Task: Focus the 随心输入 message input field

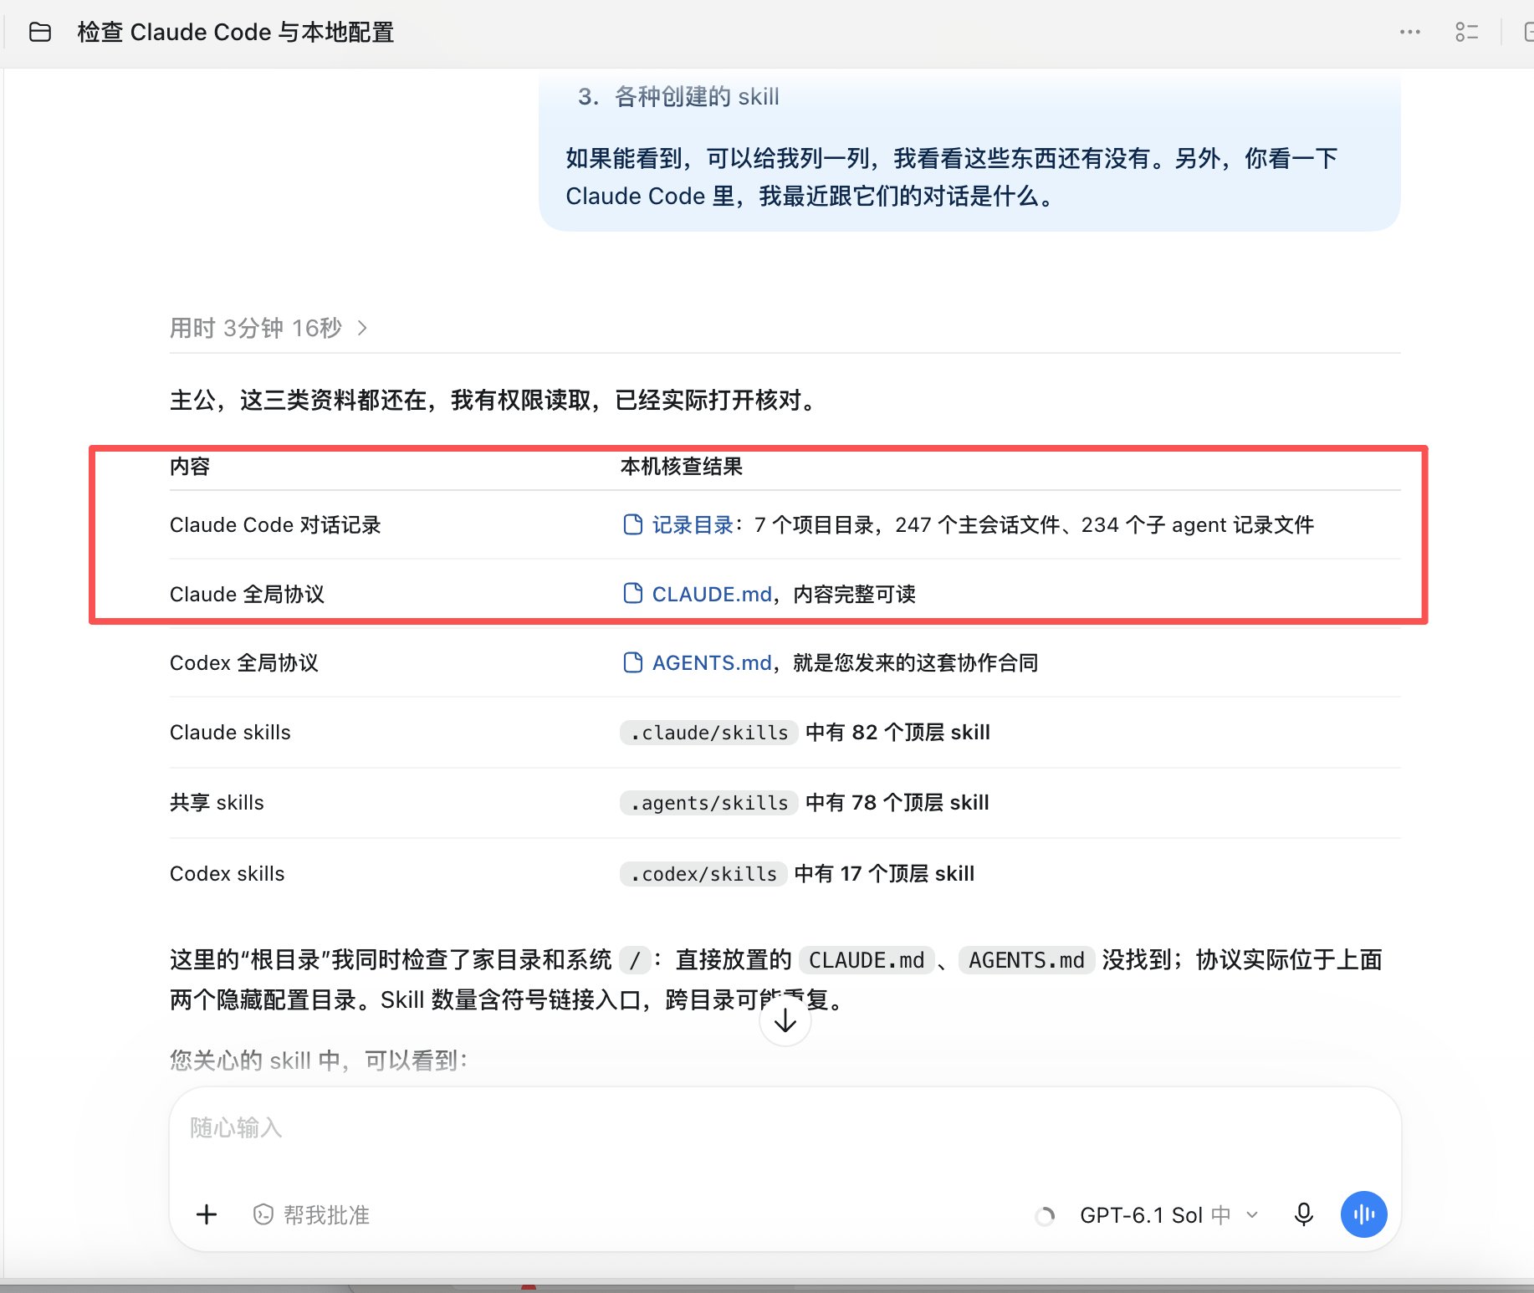Action: (x=785, y=1128)
